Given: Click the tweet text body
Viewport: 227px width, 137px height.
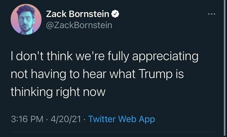Looking at the screenshot, I should [104, 74].
